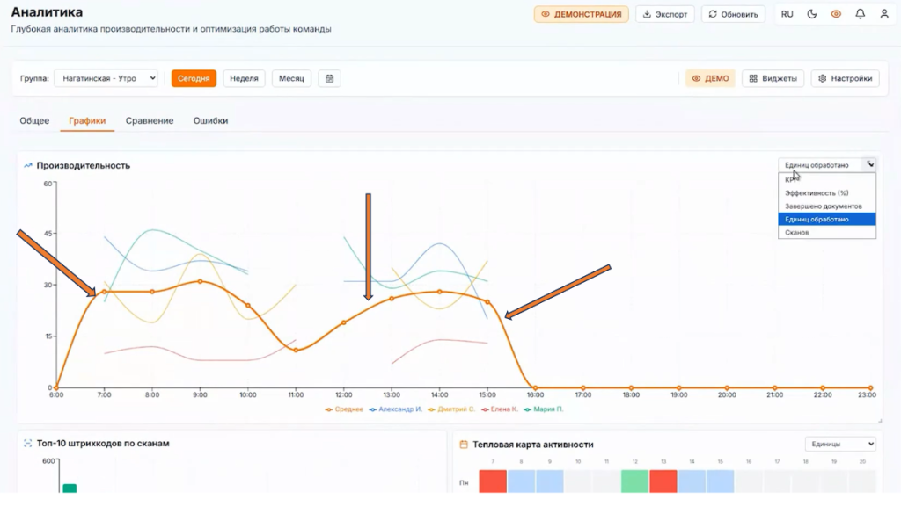This screenshot has height=521, width=901.
Task: Expand the Группа dropdown Нагатинская - Утро
Action: click(106, 78)
